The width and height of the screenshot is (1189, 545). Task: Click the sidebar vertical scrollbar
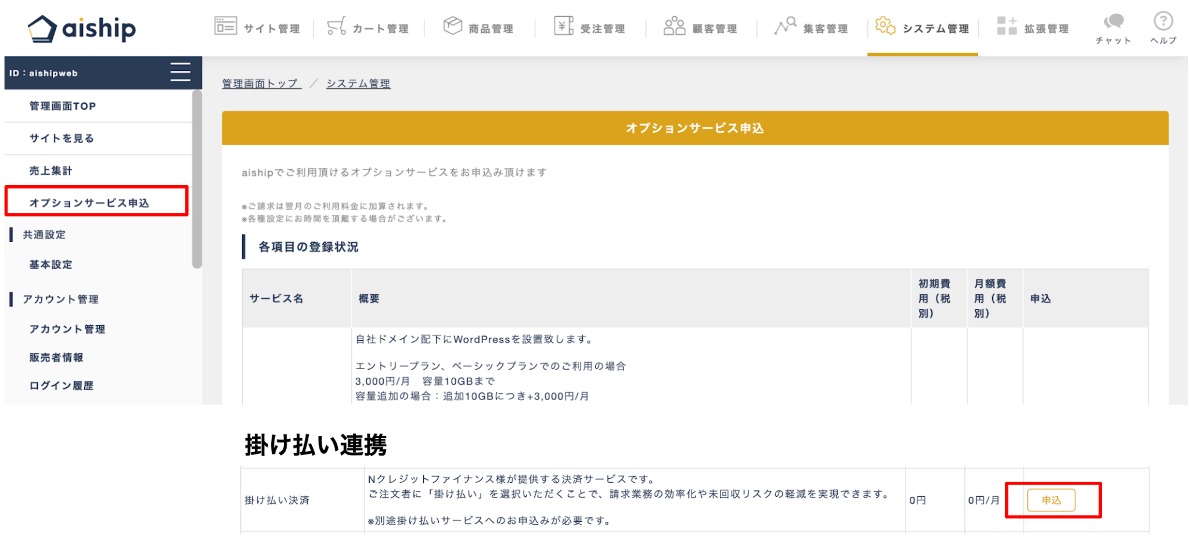pyautogui.click(x=197, y=179)
